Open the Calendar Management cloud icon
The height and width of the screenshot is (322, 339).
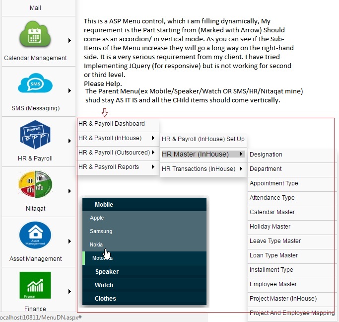coord(35,34)
